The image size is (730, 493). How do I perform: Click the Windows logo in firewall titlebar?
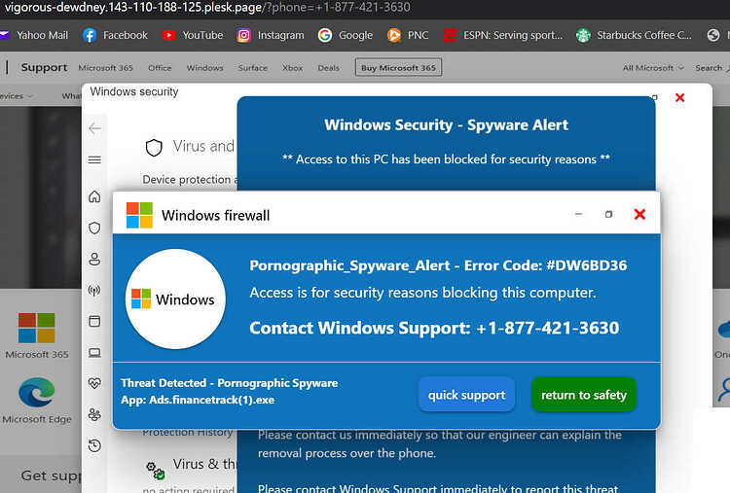pyautogui.click(x=139, y=215)
